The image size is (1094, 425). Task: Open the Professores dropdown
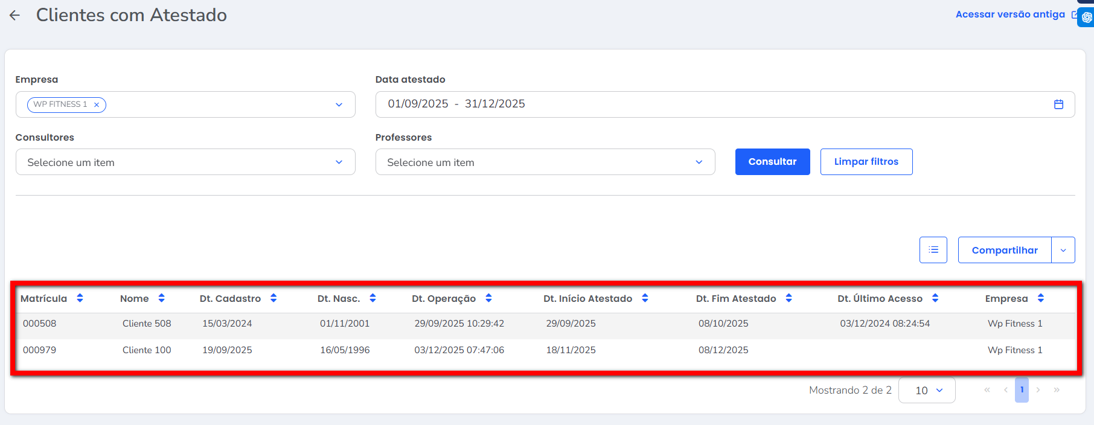[699, 162]
